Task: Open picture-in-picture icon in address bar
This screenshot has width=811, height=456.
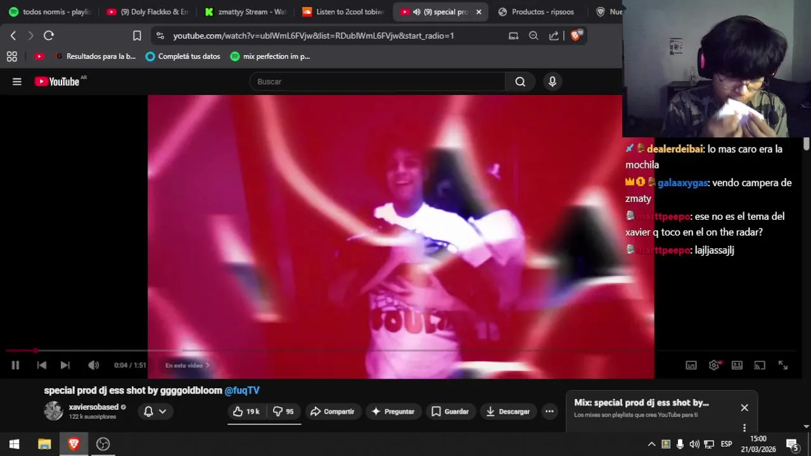Action: (513, 36)
